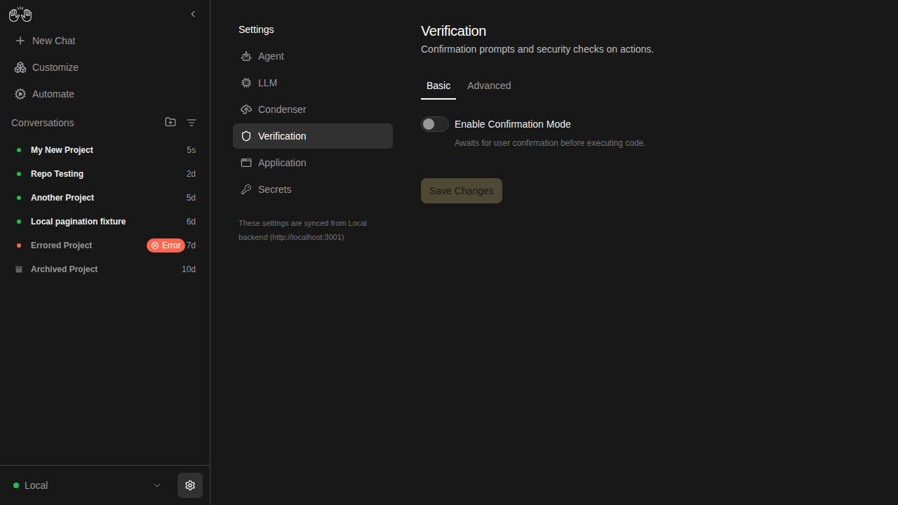Click the Automate play-gear icon
Image resolution: width=898 pixels, height=505 pixels.
[x=20, y=94]
